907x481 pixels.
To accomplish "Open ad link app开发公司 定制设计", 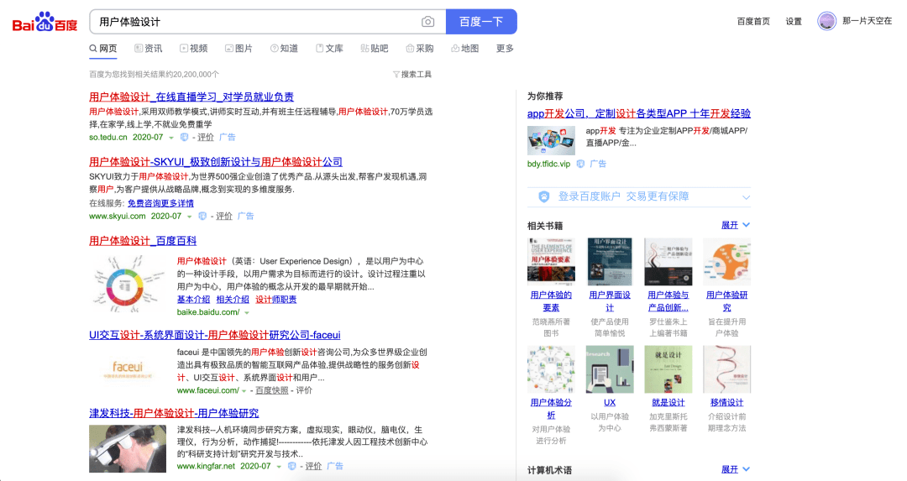I will (x=638, y=114).
